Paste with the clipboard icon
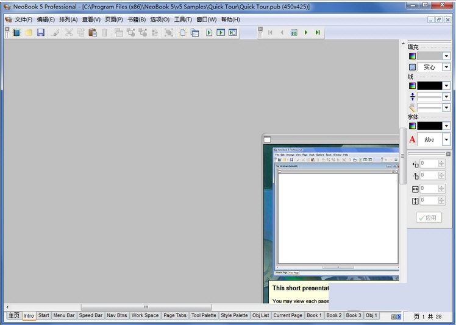 pos(93,32)
